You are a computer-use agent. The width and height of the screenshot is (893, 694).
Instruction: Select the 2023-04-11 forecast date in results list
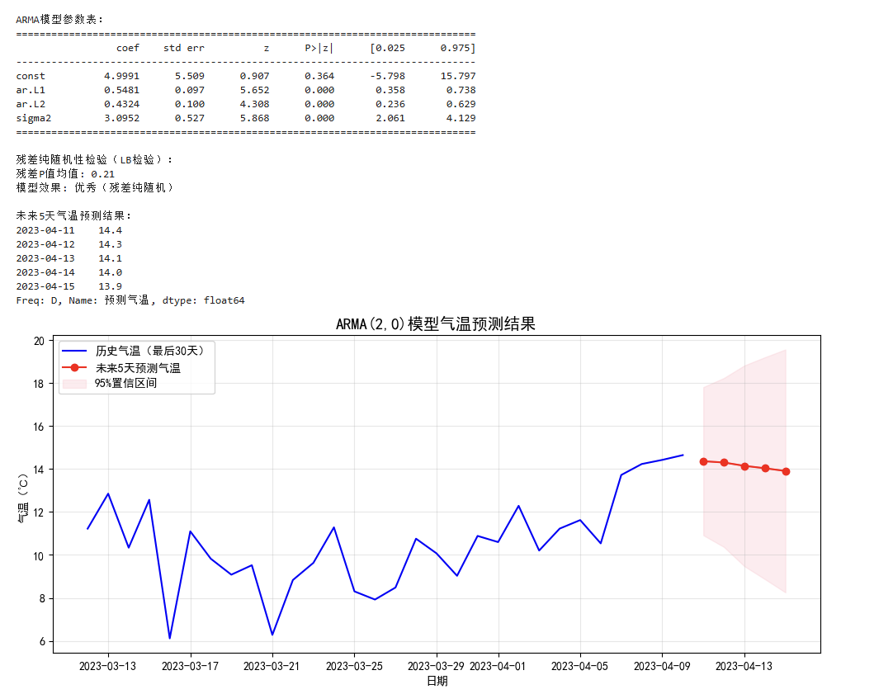(45, 230)
